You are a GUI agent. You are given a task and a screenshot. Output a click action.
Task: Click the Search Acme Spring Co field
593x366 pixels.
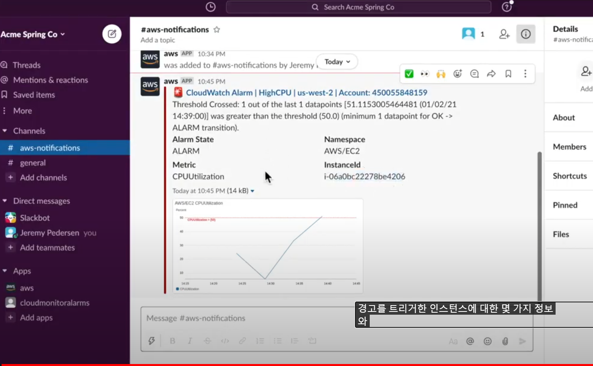(x=359, y=7)
